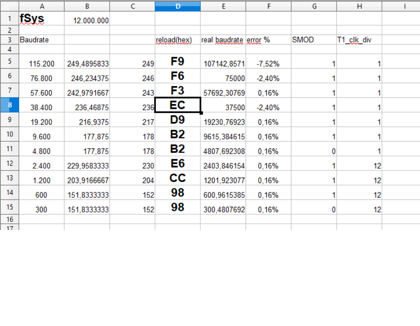420x326 pixels.
Task: Select highlighted row header 8
Action: pyautogui.click(x=10, y=105)
